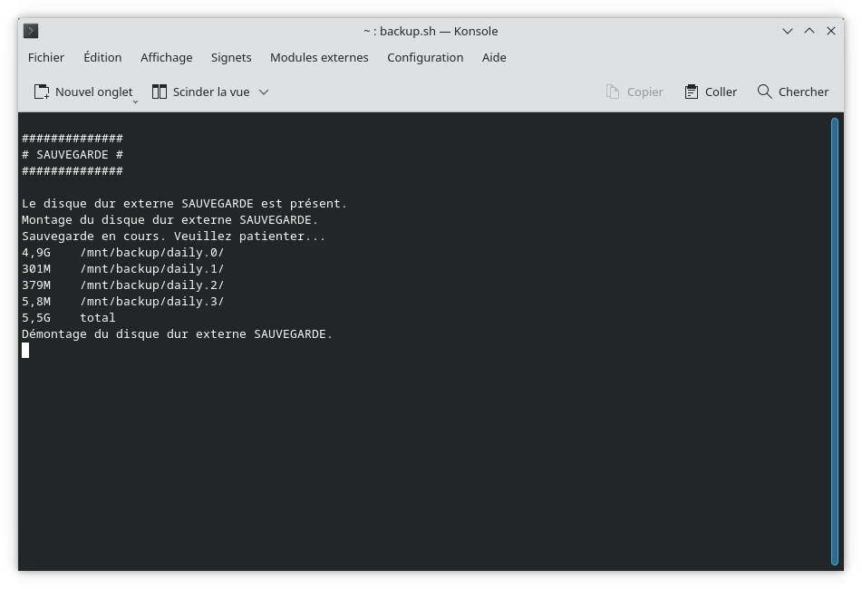Open the Signets menu
The height and width of the screenshot is (589, 862).
coord(230,57)
